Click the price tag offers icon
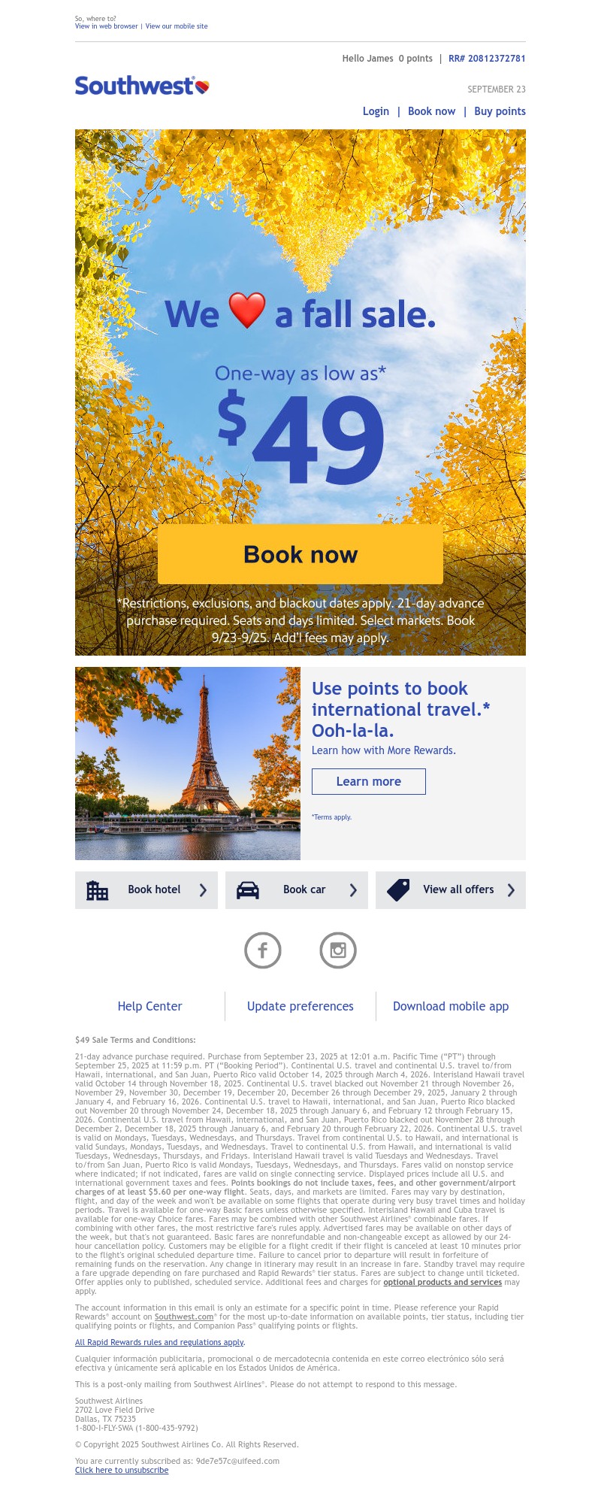Screen dimensions: 601x1506 [x=398, y=890]
